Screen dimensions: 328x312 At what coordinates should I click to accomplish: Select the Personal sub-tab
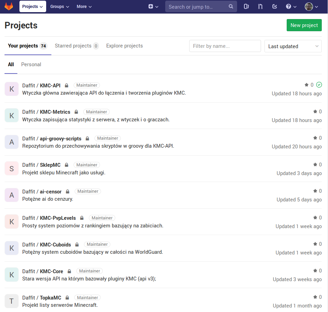pyautogui.click(x=31, y=64)
